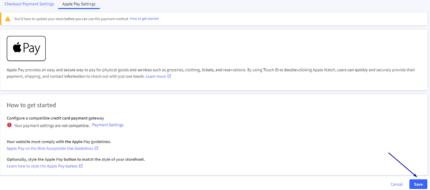This screenshot has width=430, height=190.
Task: Click the Apple Pay description paragraph
Action: [x=211, y=73]
